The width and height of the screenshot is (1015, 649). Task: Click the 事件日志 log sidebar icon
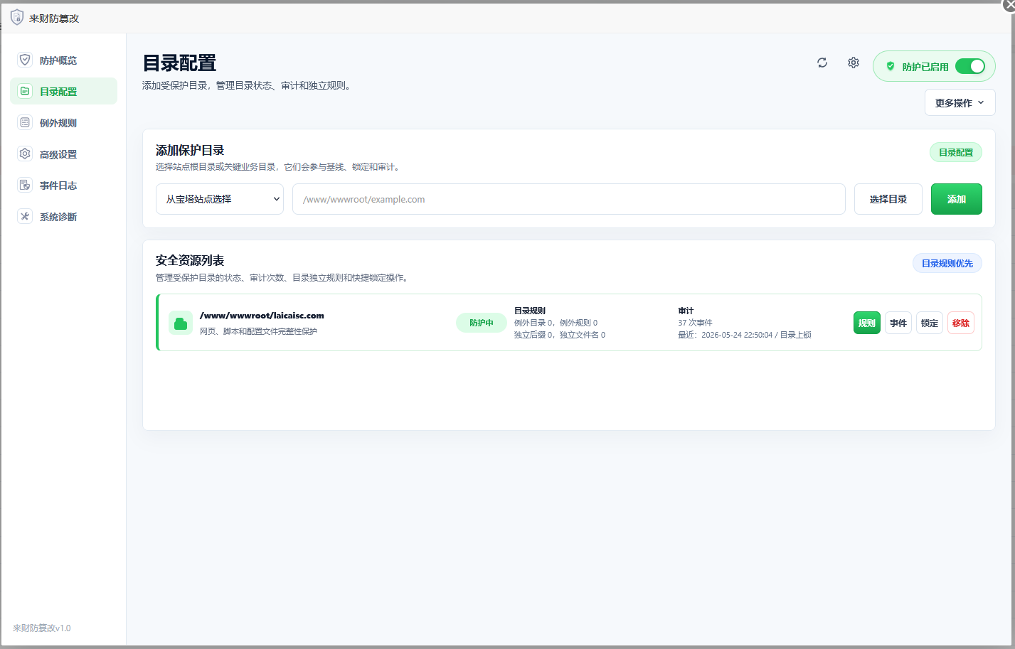tap(25, 185)
